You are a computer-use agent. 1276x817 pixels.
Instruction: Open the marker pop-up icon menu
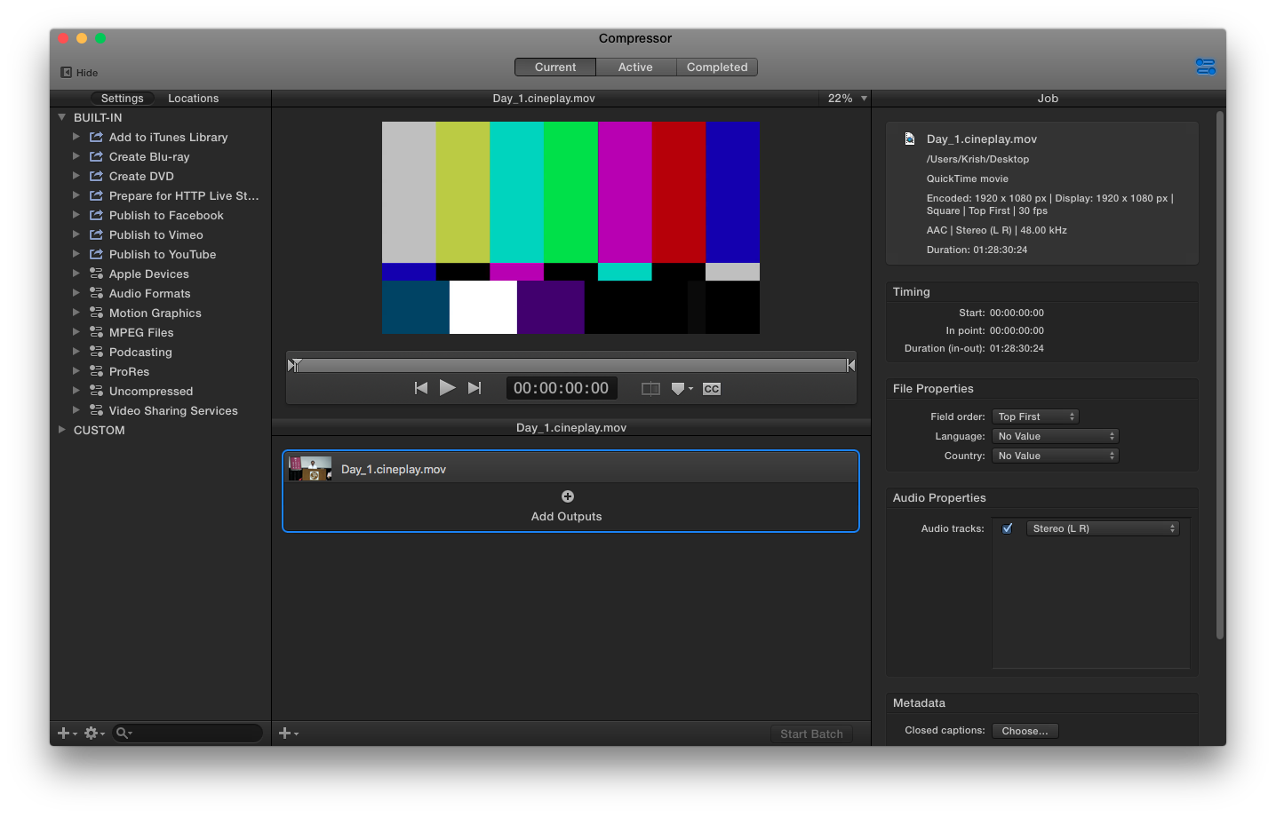pos(682,389)
